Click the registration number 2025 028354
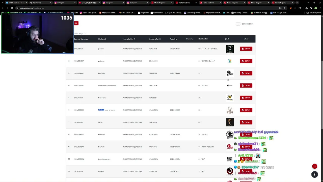Screen dimensions: 323x182 click(175, 134)
